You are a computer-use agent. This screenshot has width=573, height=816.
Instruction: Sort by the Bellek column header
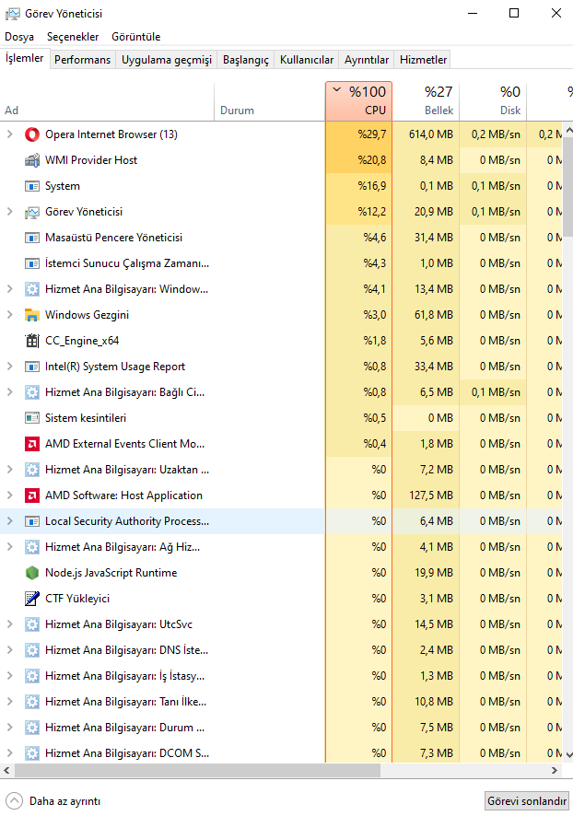pyautogui.click(x=426, y=101)
